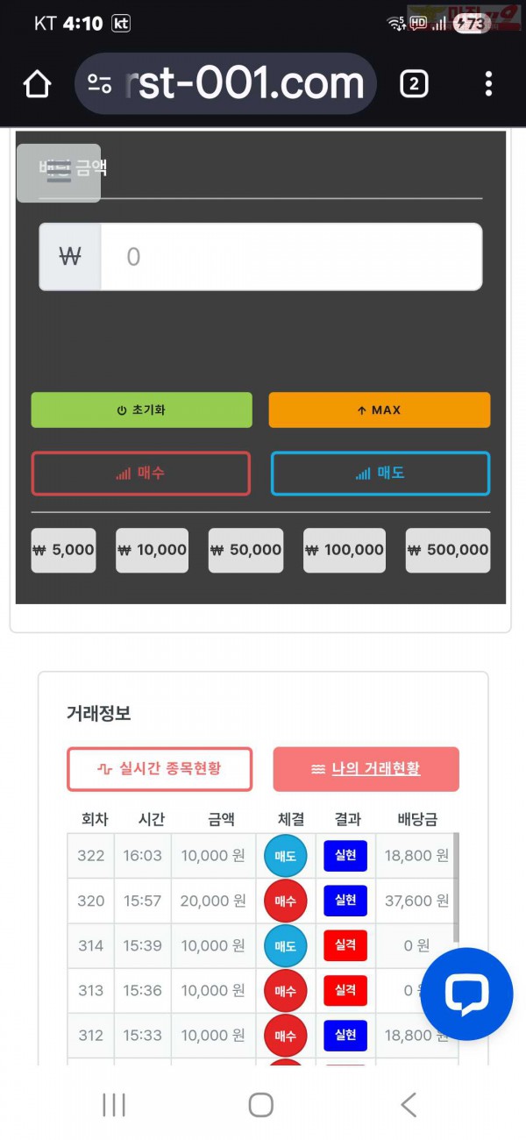Switch to 나의 거래현황 view
This screenshot has width=526, height=1140.
click(x=366, y=769)
